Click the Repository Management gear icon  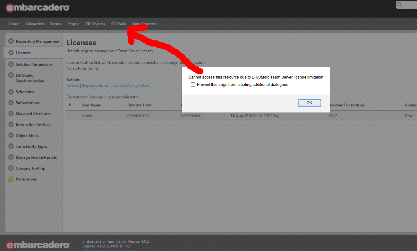click(11, 41)
